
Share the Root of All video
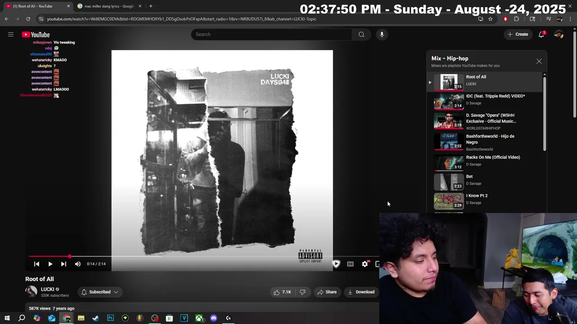(327, 292)
